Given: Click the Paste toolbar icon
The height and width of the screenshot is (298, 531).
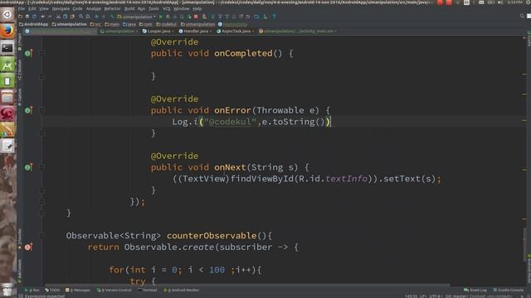Looking at the screenshot, I should (72, 17).
